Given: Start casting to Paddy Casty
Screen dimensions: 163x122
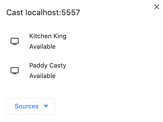Looking at the screenshot, I should click(48, 70).
